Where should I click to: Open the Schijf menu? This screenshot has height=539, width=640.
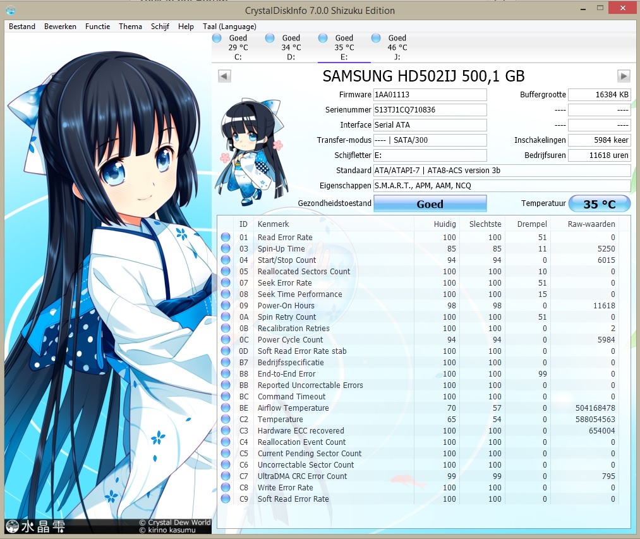(160, 27)
